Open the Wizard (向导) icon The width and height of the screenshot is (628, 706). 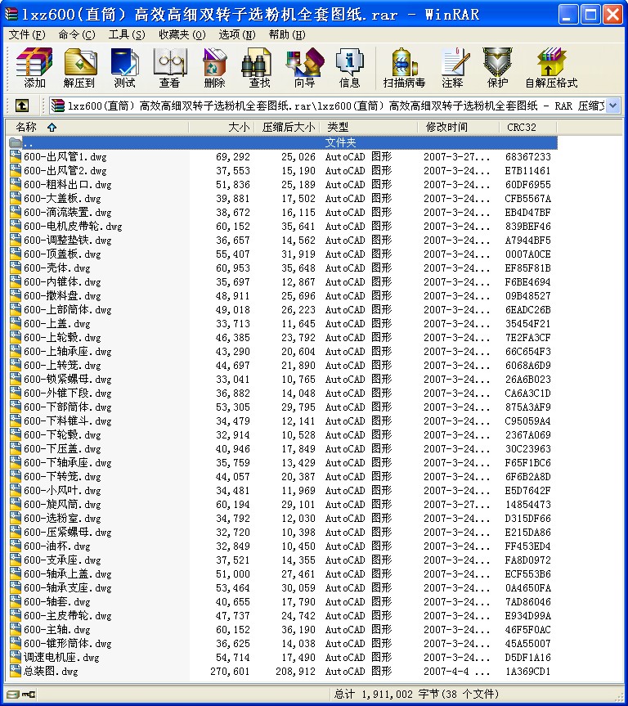coord(305,68)
